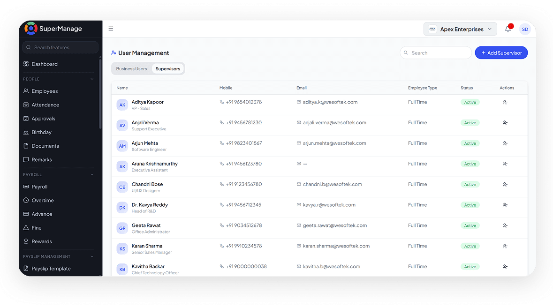Click the Search features sidebar field
The image size is (553, 308).
click(x=61, y=47)
